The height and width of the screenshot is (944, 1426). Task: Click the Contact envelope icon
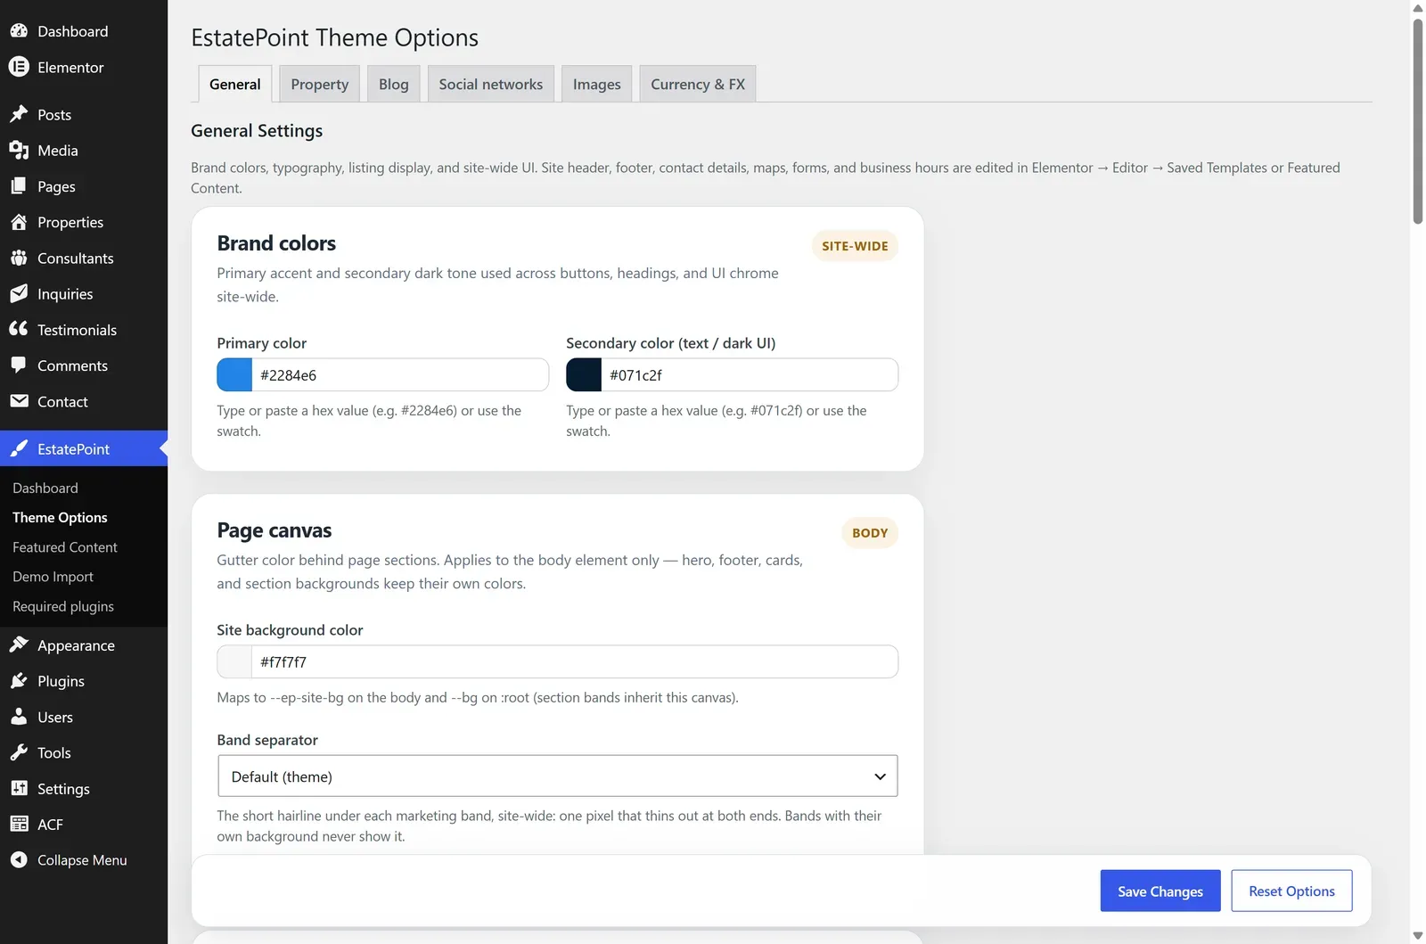(19, 401)
